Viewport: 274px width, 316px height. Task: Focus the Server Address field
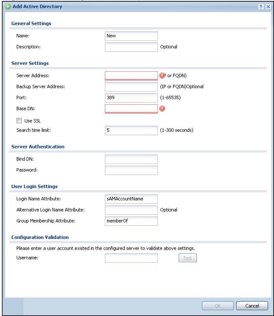131,76
